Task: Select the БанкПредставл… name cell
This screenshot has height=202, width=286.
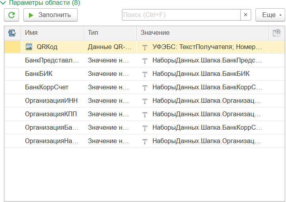Action: [x=52, y=60]
